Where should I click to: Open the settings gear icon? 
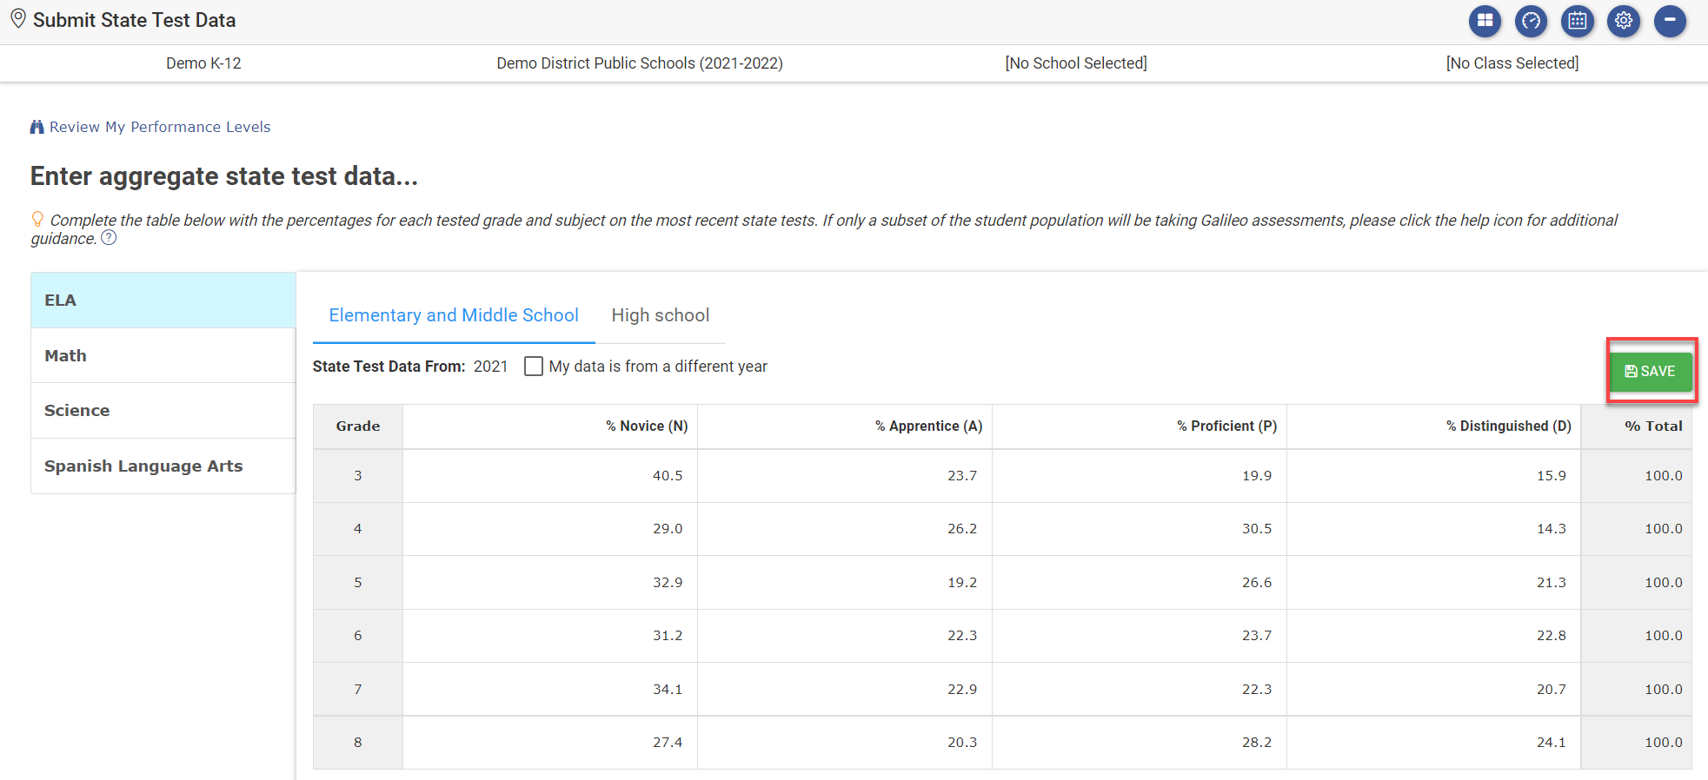[1623, 21]
